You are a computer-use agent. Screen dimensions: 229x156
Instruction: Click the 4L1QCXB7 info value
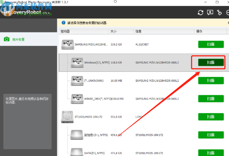pyautogui.click(x=142, y=44)
